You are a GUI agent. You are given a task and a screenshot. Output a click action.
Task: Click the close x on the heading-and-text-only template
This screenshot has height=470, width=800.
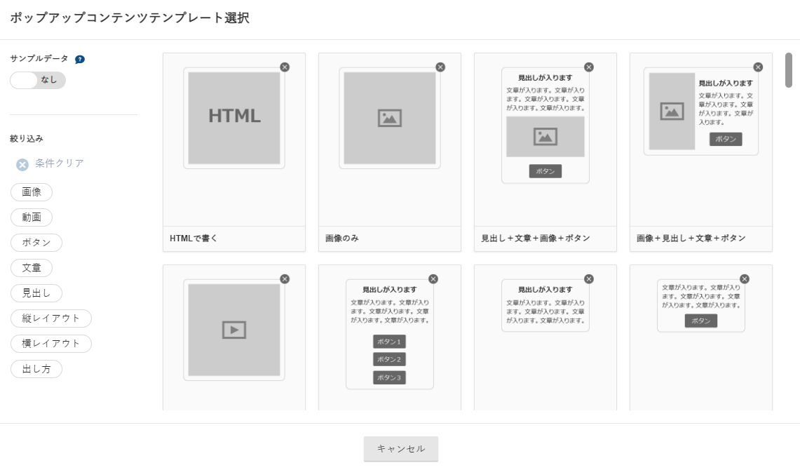point(589,279)
